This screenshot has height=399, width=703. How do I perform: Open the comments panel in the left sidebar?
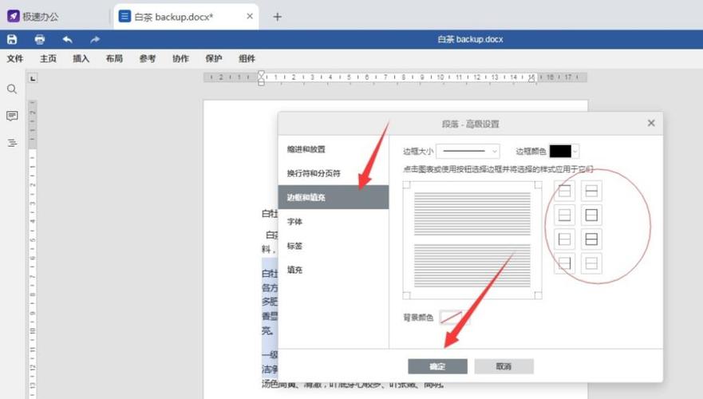(x=12, y=117)
